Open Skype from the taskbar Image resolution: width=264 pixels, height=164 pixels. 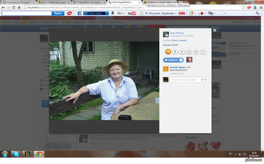[x=17, y=154]
